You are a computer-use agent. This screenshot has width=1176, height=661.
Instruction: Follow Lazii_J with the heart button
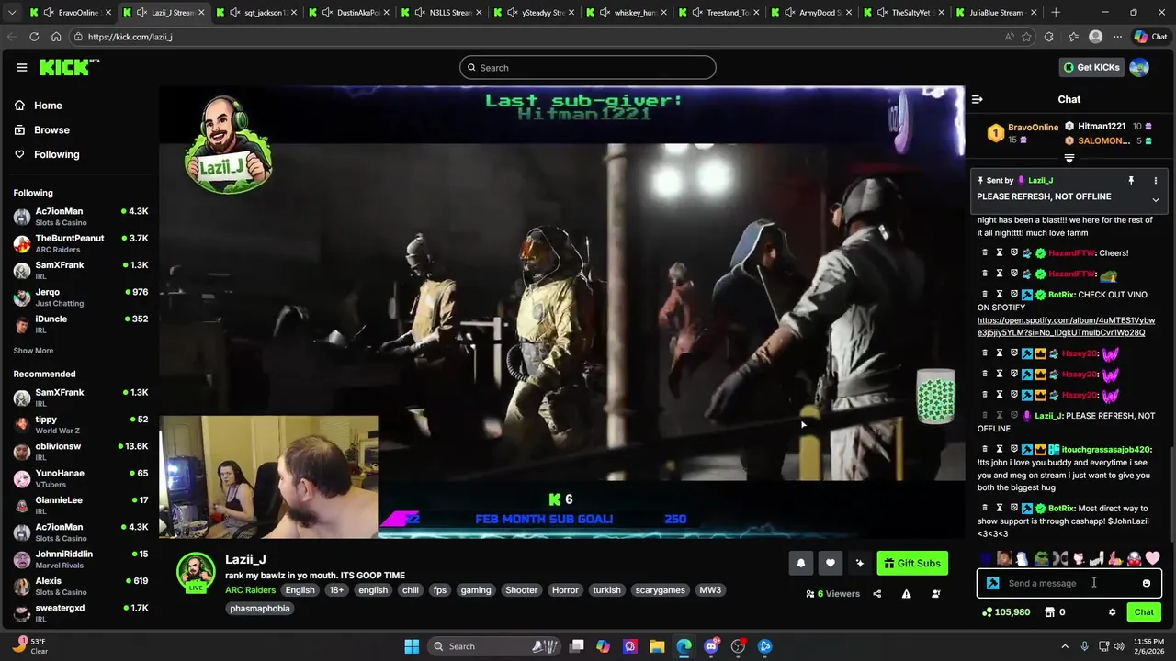click(831, 564)
